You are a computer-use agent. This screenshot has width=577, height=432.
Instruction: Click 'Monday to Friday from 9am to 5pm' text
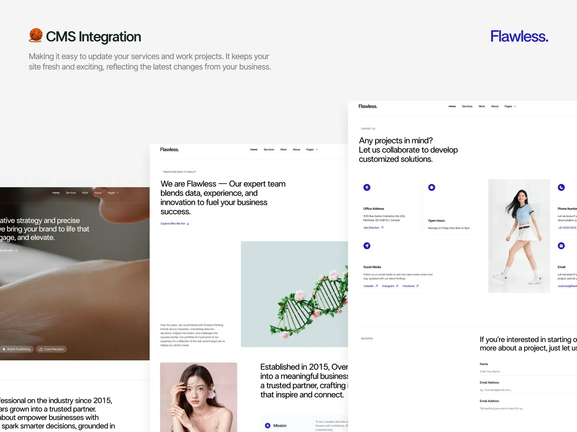click(x=449, y=228)
